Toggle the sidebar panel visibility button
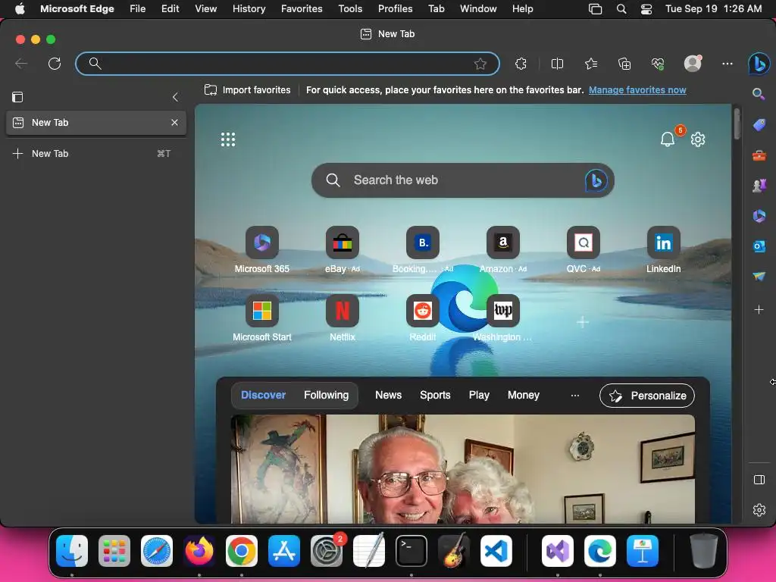Image resolution: width=776 pixels, height=582 pixels. [x=759, y=480]
